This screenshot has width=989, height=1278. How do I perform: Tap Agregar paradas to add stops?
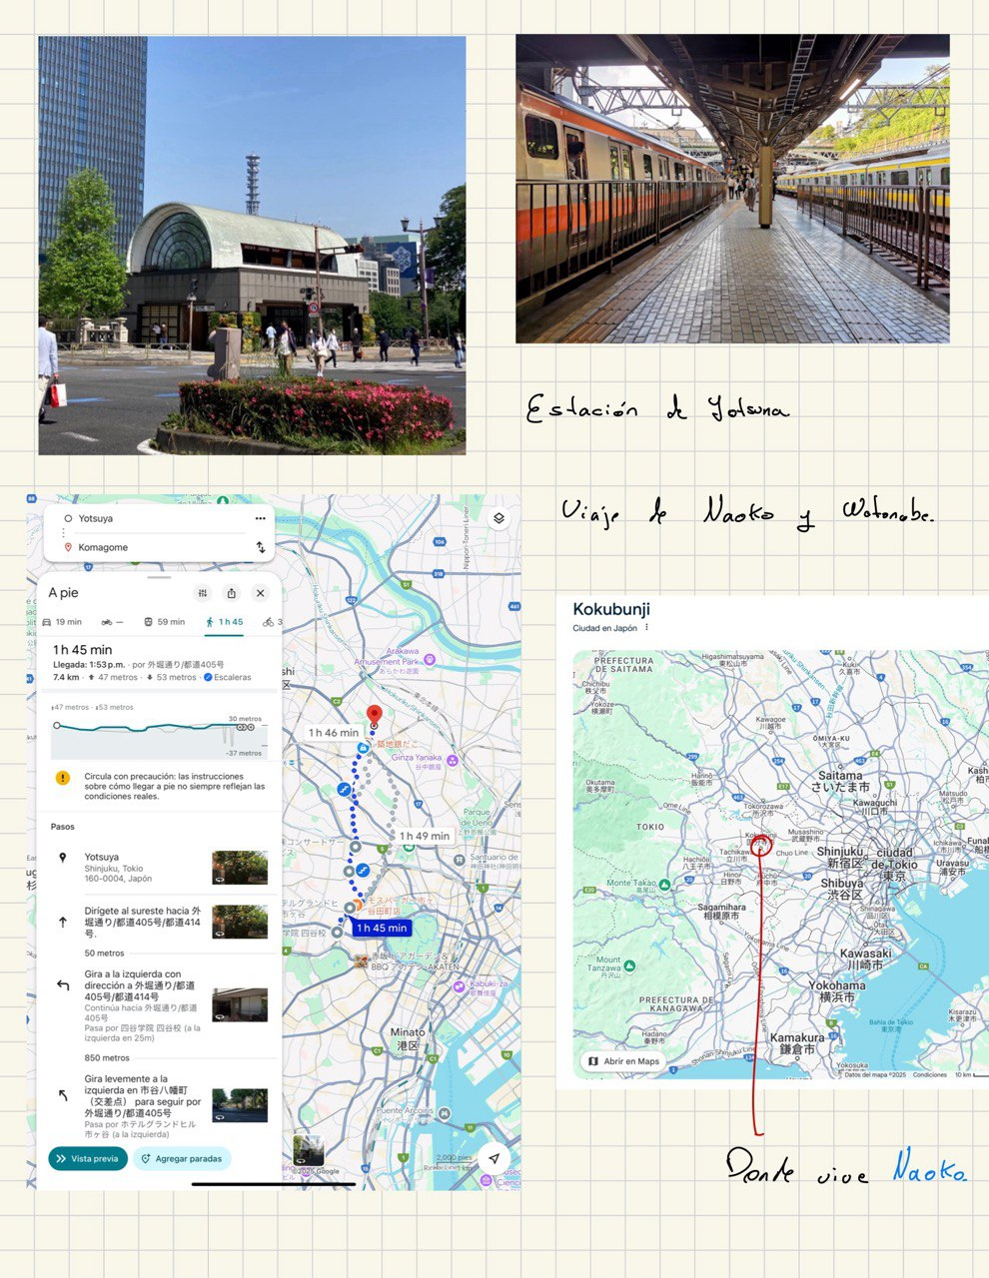tap(182, 1158)
